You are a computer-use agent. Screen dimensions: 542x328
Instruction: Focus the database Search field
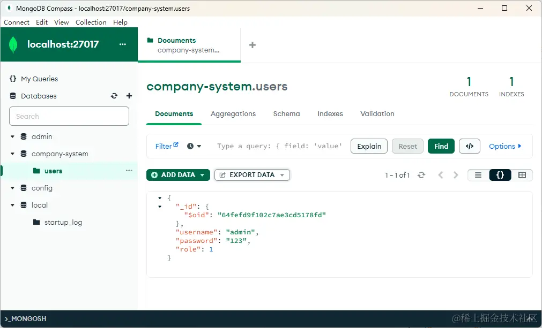coord(69,116)
